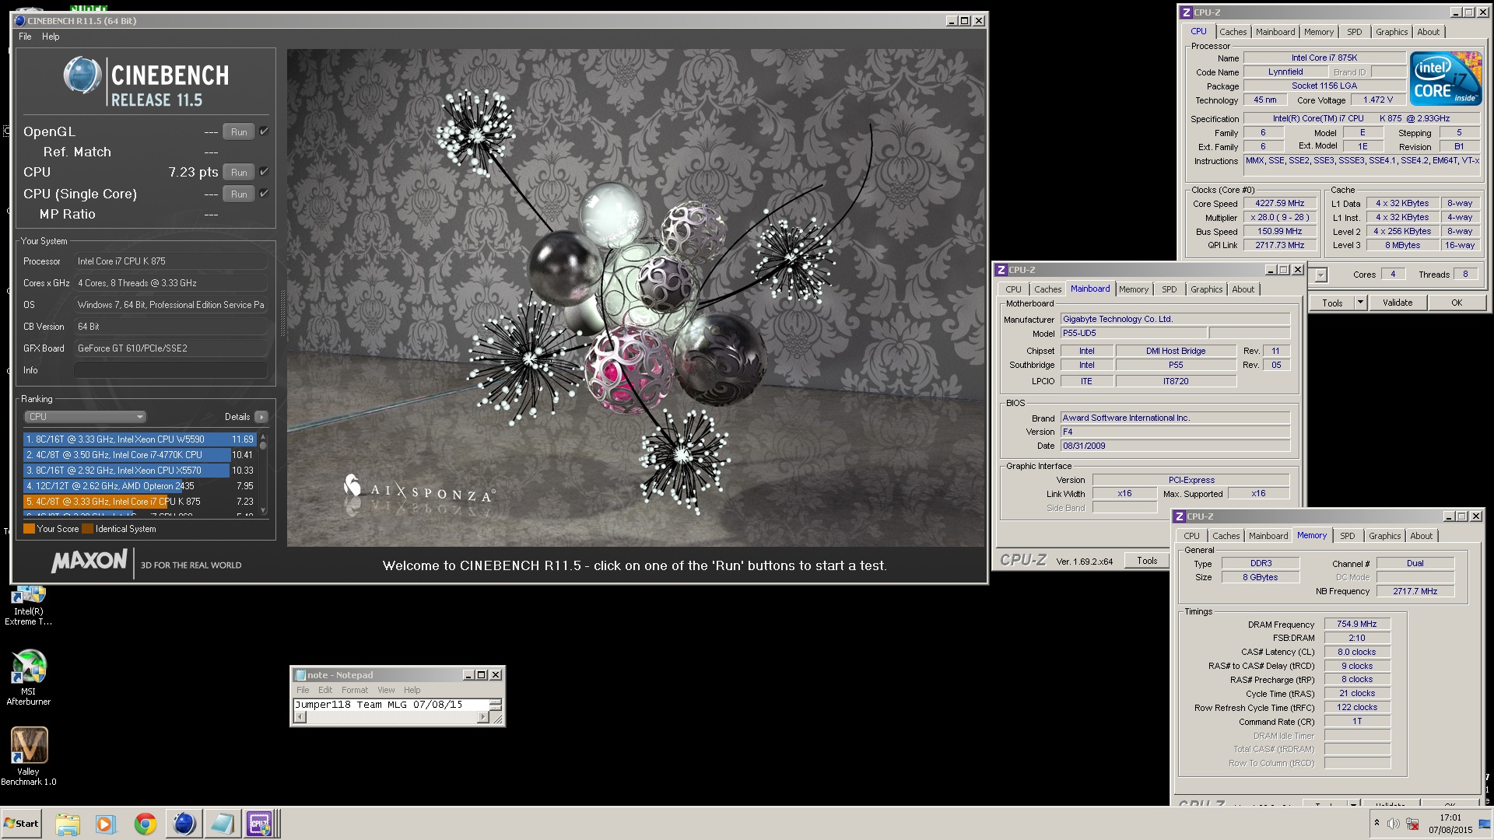This screenshot has width=1494, height=840.
Task: Click the Details arrow button in Ranking
Action: [x=261, y=417]
